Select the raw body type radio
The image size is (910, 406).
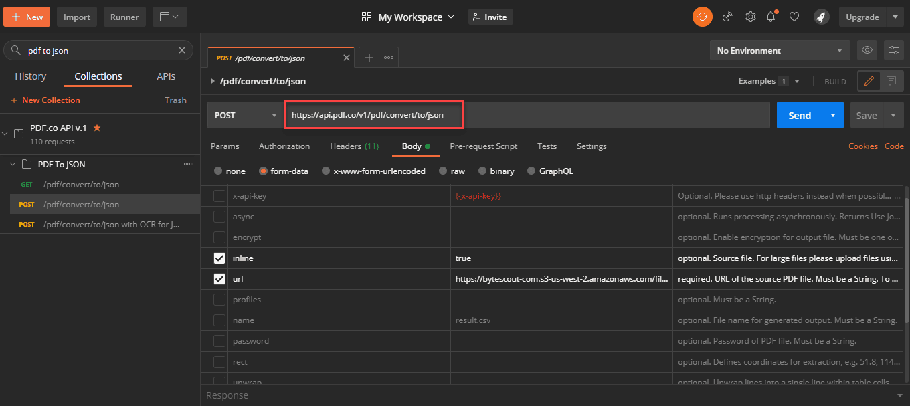click(443, 171)
